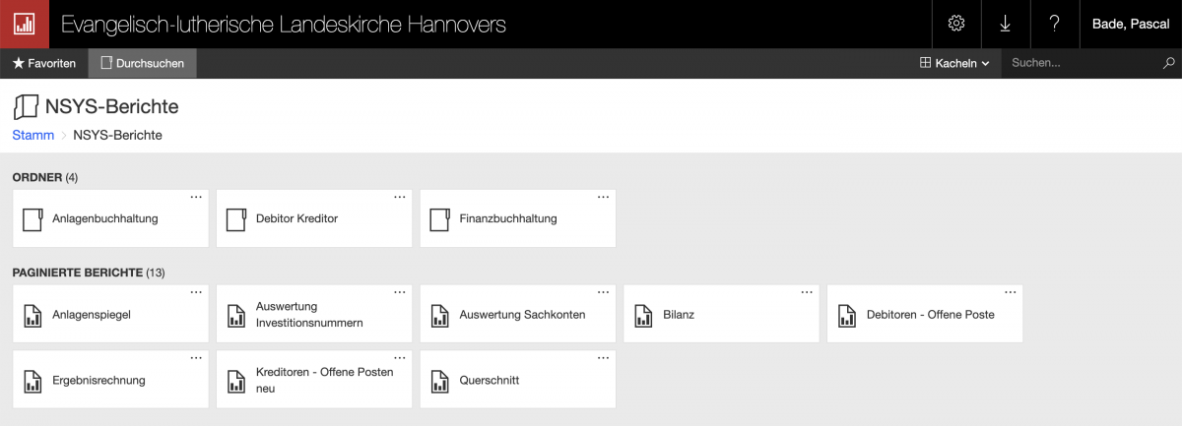Open more options for Auswertung Sachkonten
The height and width of the screenshot is (426, 1182).
[603, 292]
